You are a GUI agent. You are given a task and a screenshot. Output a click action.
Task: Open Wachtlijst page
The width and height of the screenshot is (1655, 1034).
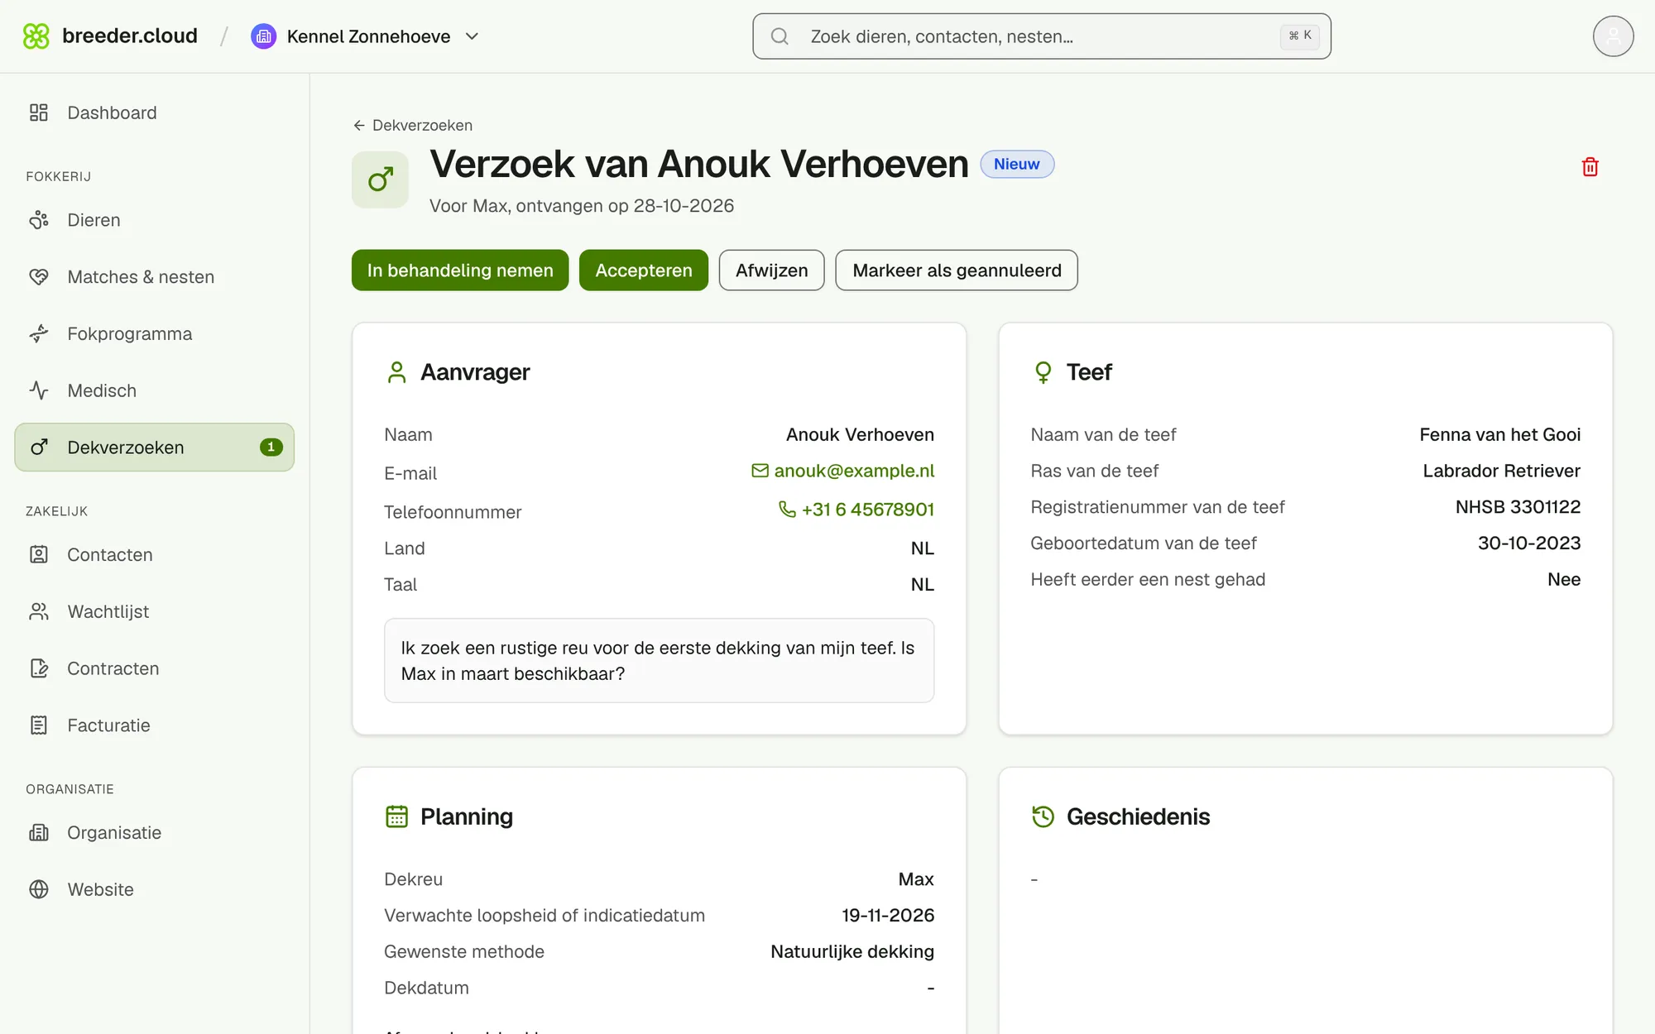tap(155, 612)
